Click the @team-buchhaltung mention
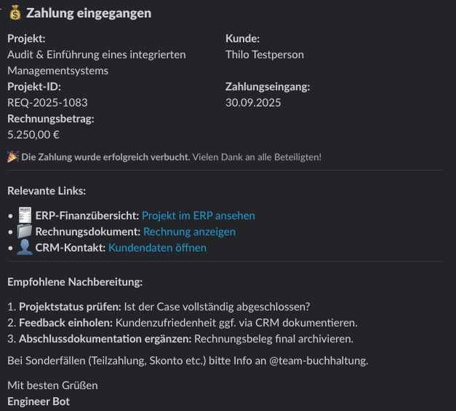This screenshot has height=411, width=456. tap(317, 361)
